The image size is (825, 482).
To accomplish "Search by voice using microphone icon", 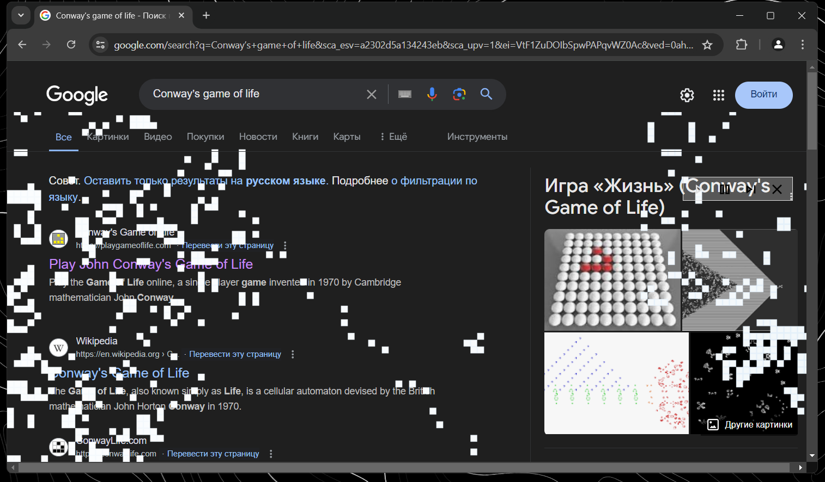I will point(432,94).
